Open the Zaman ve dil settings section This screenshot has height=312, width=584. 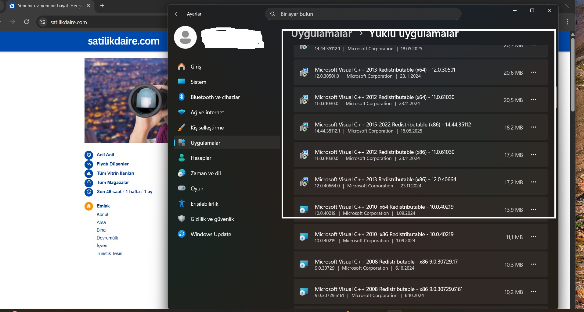(x=227, y=173)
